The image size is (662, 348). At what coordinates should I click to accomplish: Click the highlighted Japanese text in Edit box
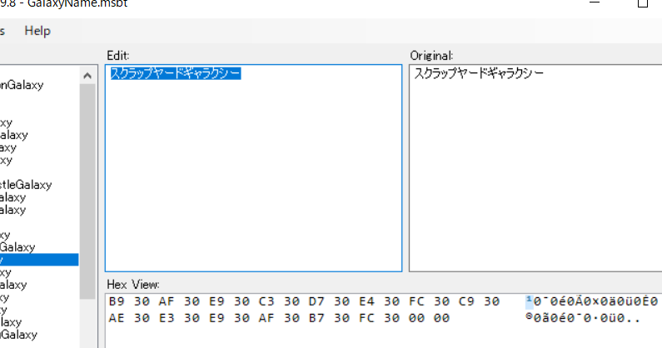176,74
